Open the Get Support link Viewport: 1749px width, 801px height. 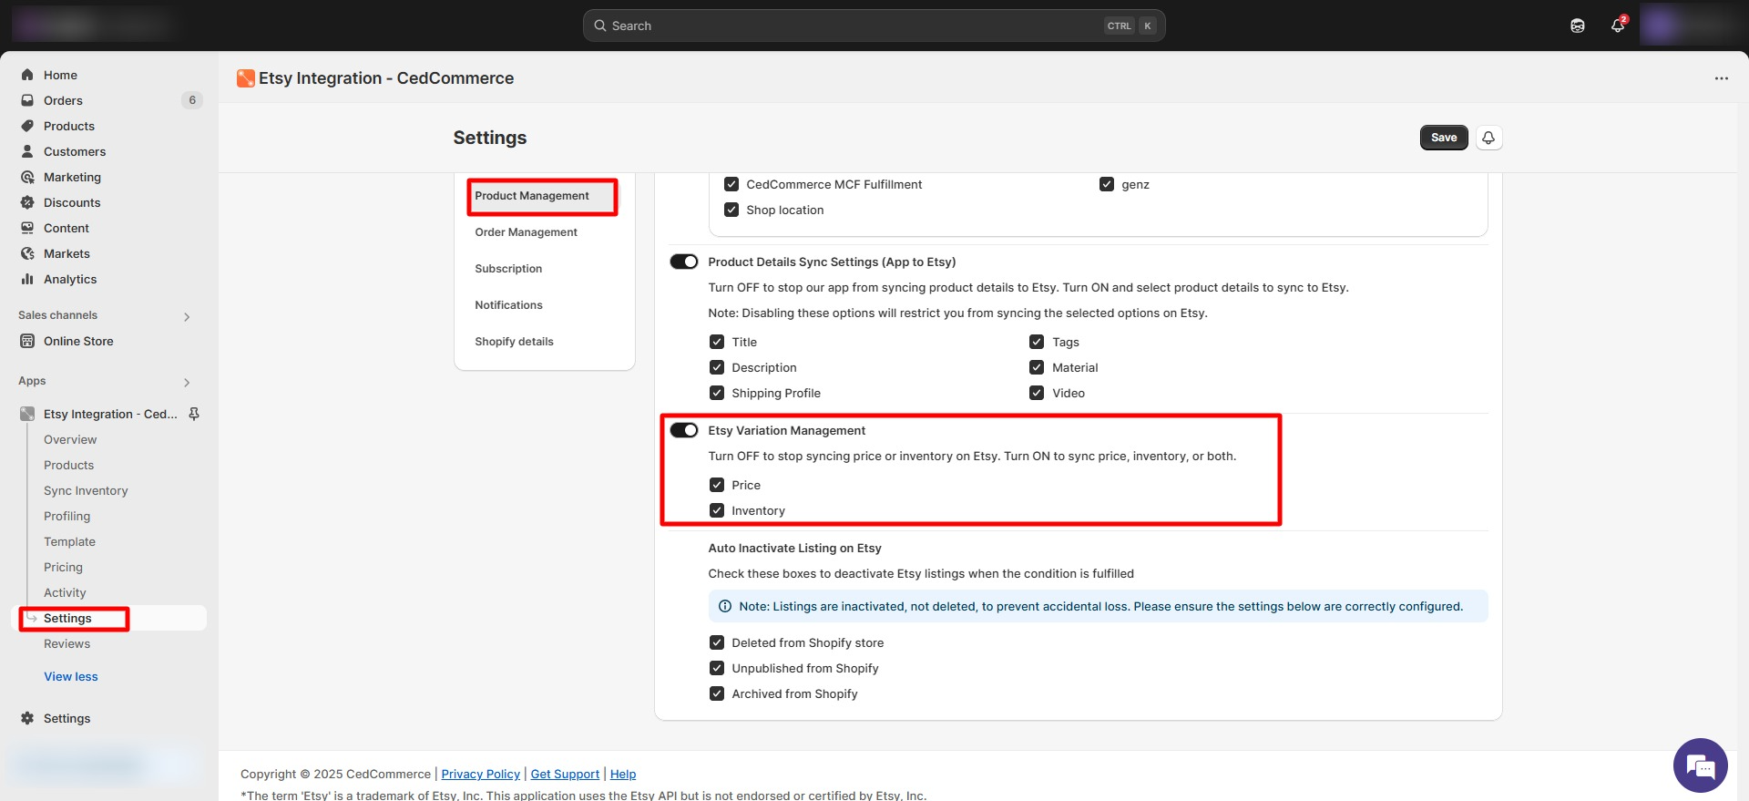coord(565,774)
